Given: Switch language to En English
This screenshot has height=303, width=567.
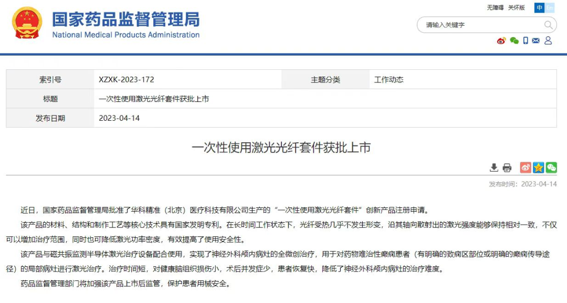Looking at the screenshot, I should [x=550, y=7].
